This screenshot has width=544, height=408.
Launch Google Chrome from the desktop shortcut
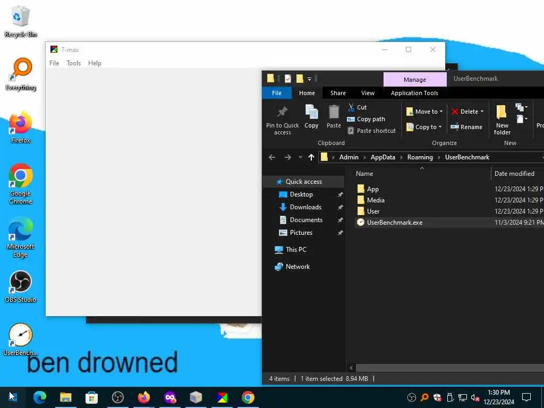(x=21, y=184)
